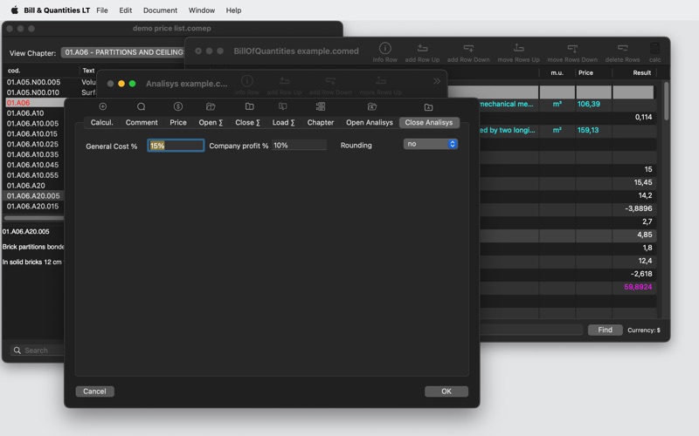
Task: Click the Load ∑ book icon
Action: [x=282, y=106]
